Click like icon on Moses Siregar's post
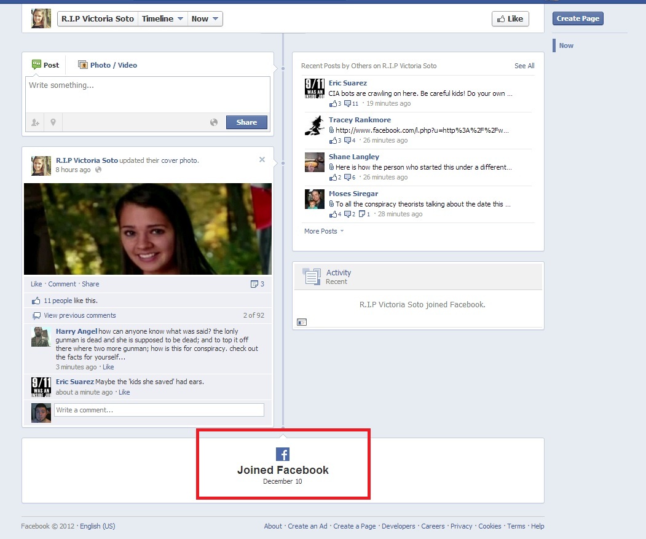646x539 pixels. click(x=333, y=214)
